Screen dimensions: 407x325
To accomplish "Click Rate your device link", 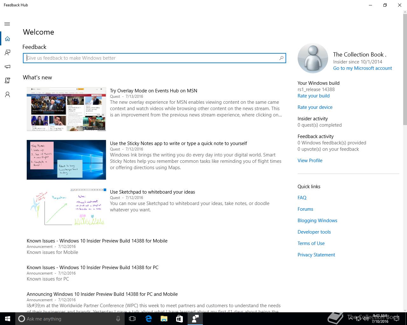I will (315, 107).
